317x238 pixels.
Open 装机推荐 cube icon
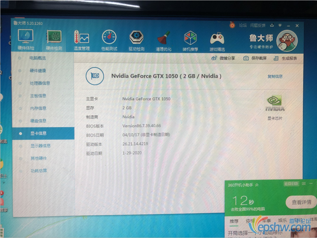[190, 41]
